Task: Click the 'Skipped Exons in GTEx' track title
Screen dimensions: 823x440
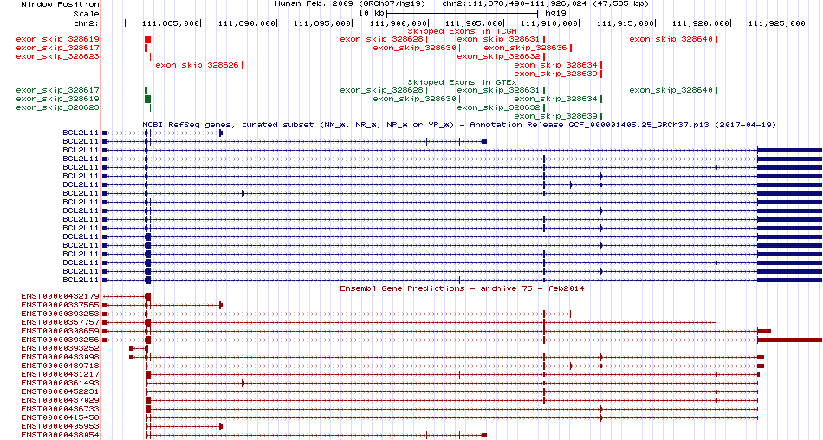Action: tap(462, 82)
